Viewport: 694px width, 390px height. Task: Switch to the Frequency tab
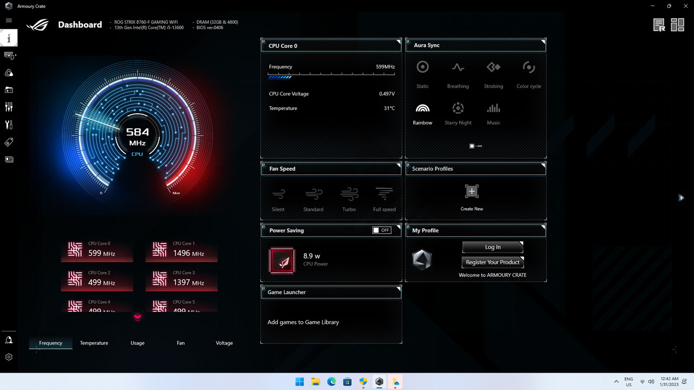[50, 343]
